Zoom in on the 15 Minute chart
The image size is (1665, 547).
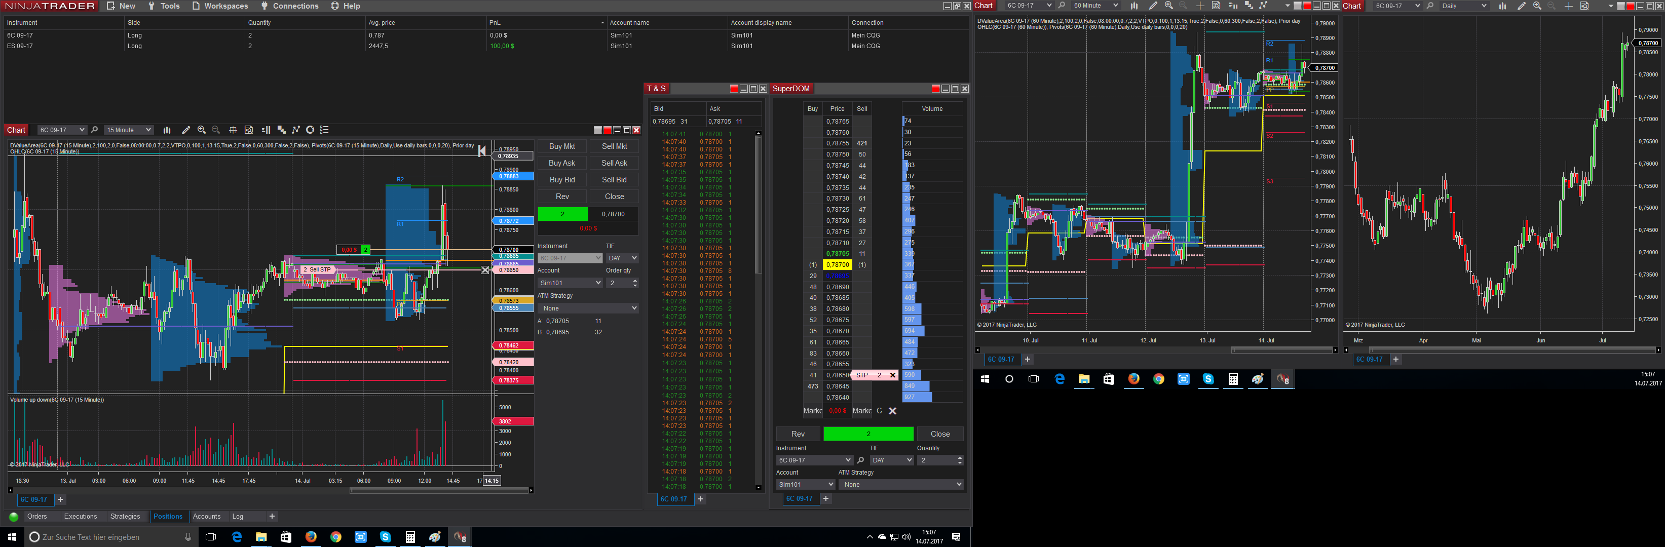pyautogui.click(x=202, y=130)
